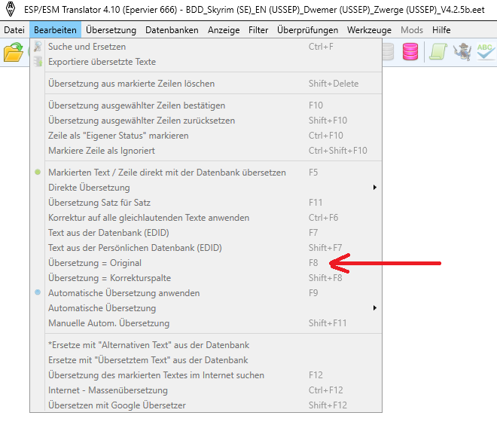Toggle green dot for Markierten Text übersetzen
The width and height of the screenshot is (497, 431).
point(38,173)
